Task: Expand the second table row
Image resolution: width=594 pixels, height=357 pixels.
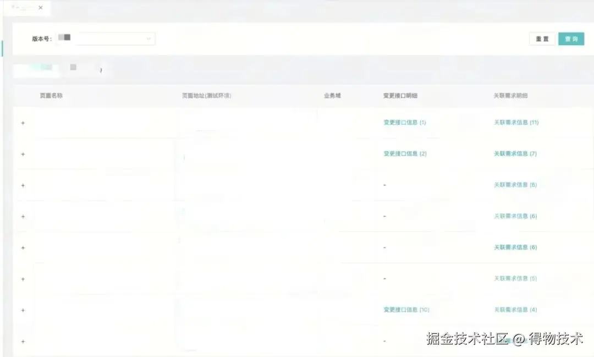Action: (23, 155)
